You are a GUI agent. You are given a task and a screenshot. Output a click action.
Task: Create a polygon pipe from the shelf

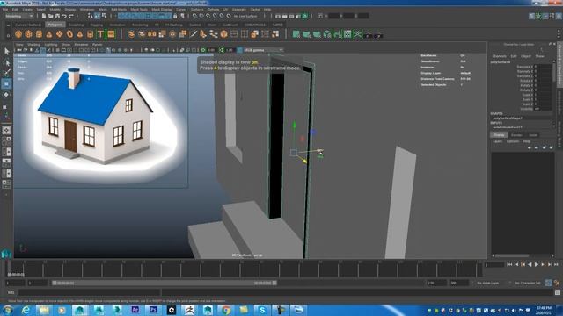coord(90,34)
